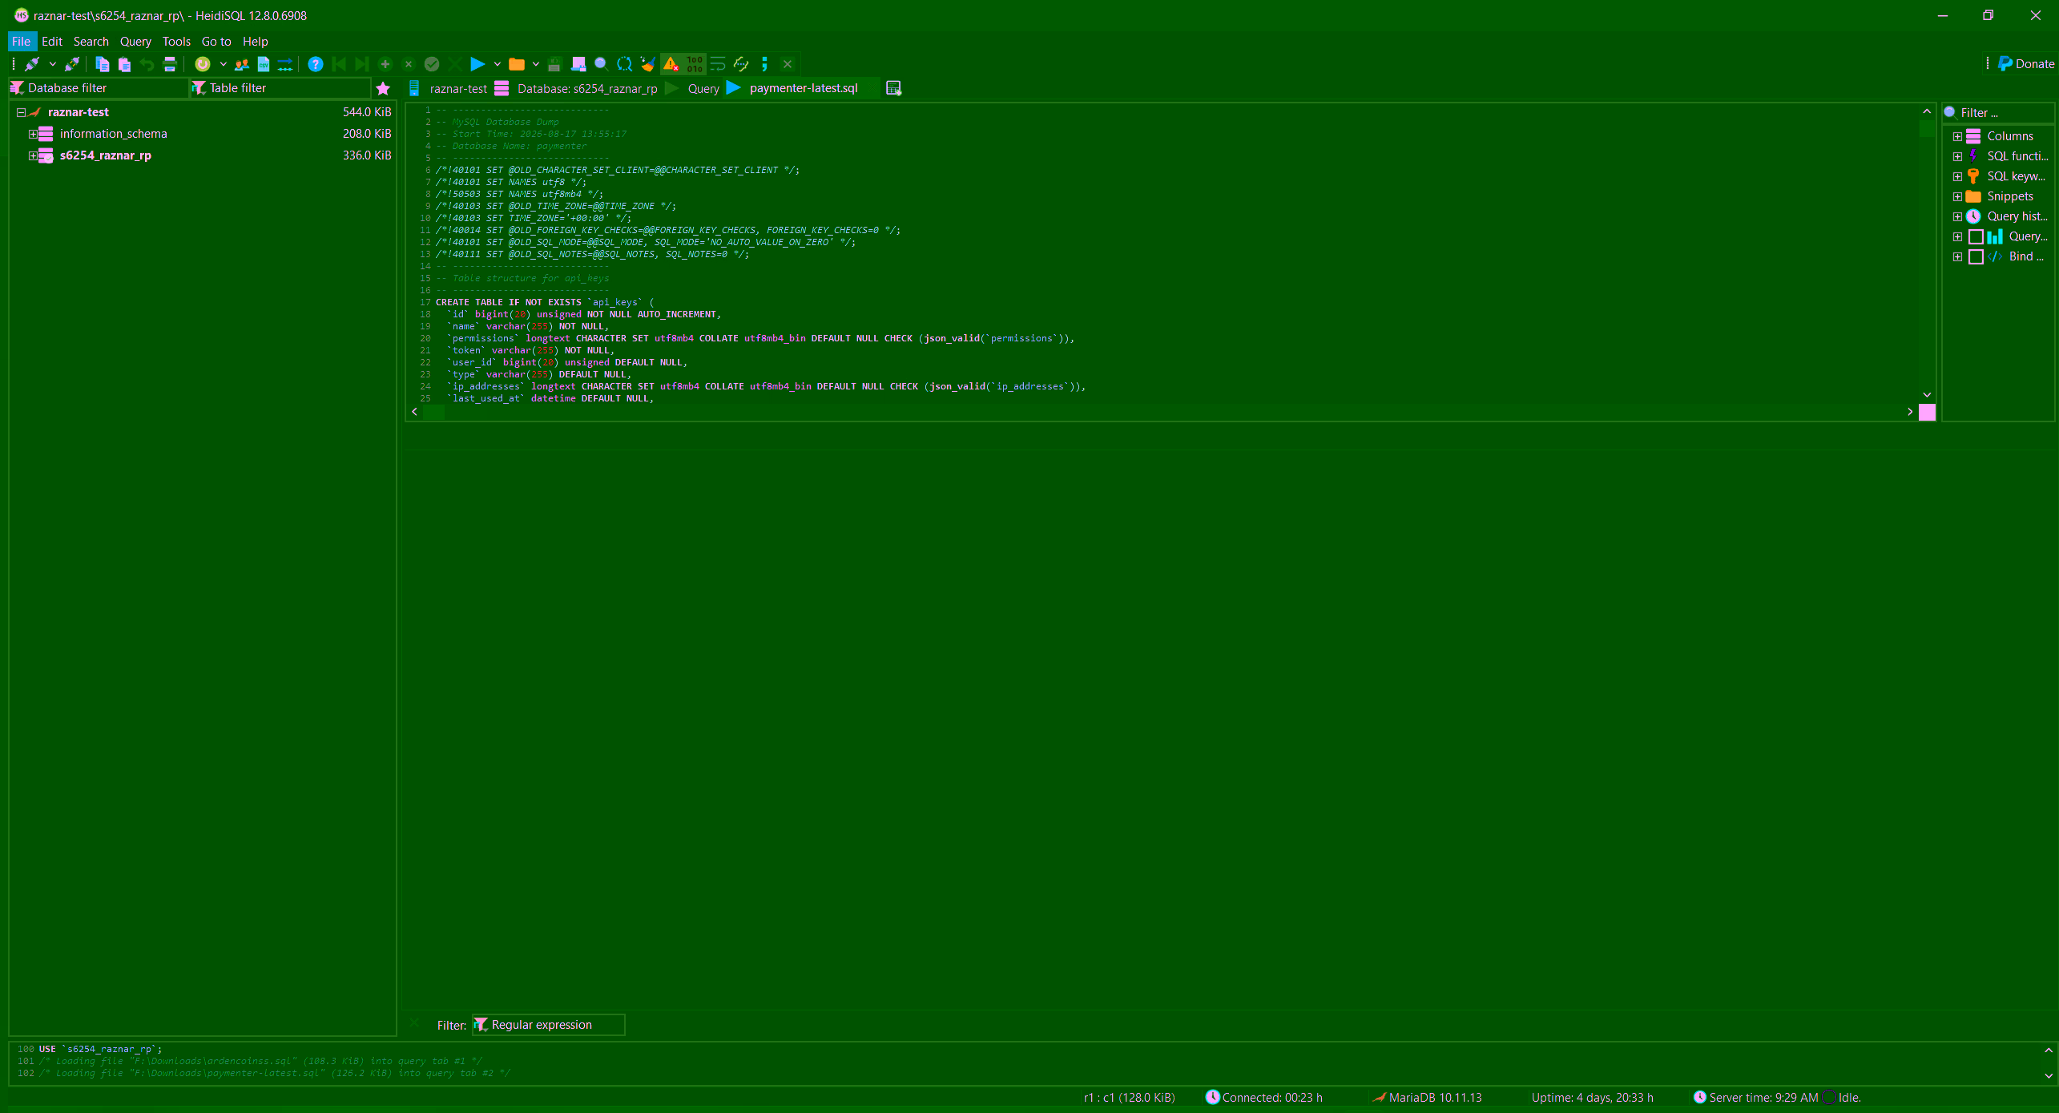This screenshot has width=2059, height=1113.
Task: Toggle stop-on-errors warning icon
Action: (x=671, y=64)
